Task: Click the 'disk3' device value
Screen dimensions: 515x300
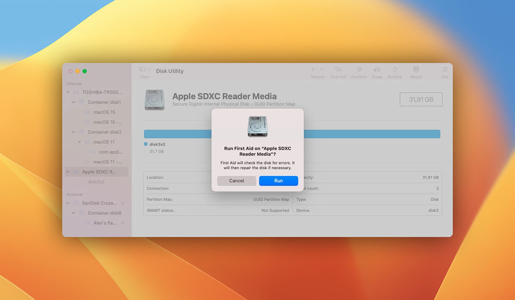Action: (x=433, y=211)
